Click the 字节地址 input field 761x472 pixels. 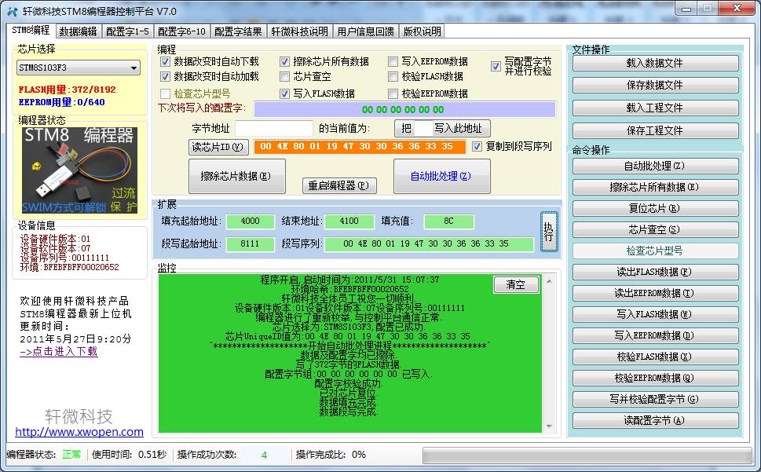point(274,128)
